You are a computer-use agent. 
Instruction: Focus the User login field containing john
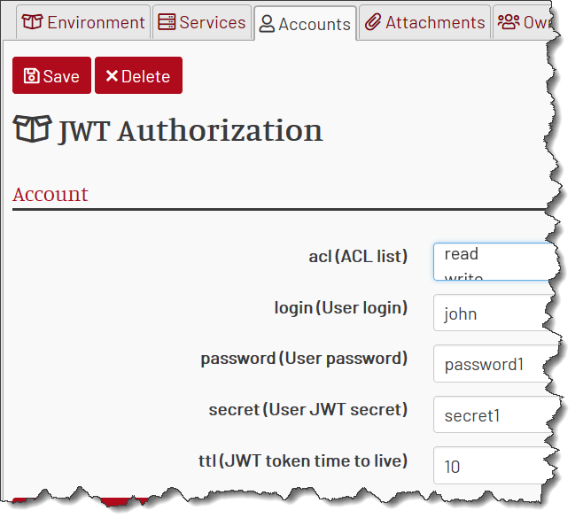point(493,313)
